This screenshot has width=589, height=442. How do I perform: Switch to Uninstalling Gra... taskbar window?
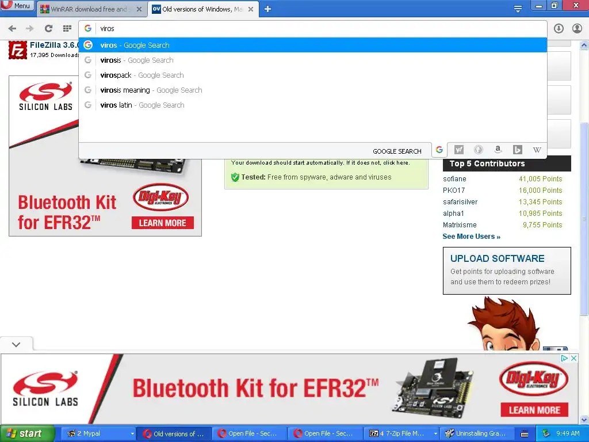pos(476,433)
